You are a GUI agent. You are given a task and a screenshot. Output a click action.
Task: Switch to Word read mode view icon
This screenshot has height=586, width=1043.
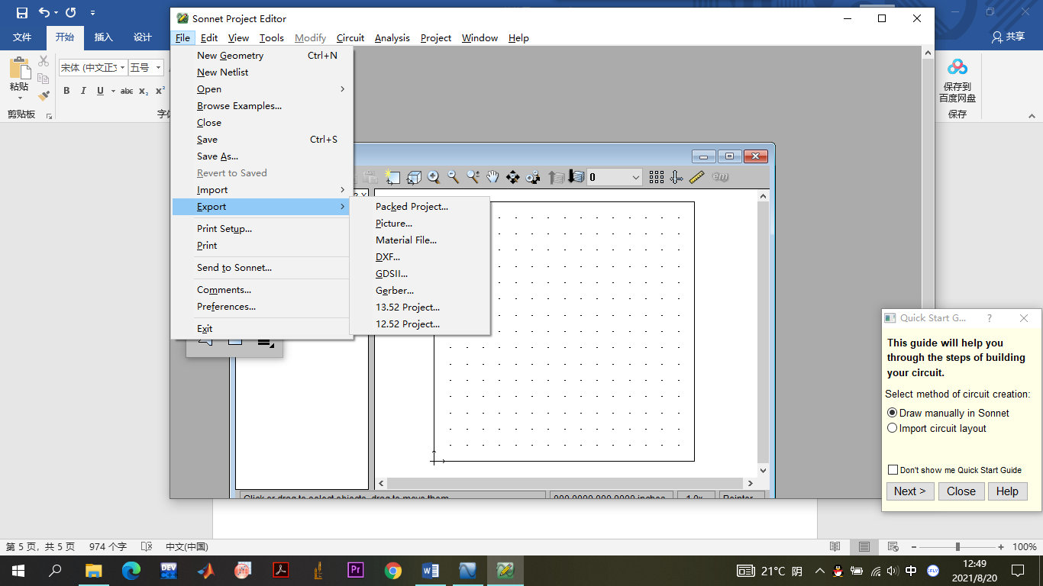(x=835, y=547)
